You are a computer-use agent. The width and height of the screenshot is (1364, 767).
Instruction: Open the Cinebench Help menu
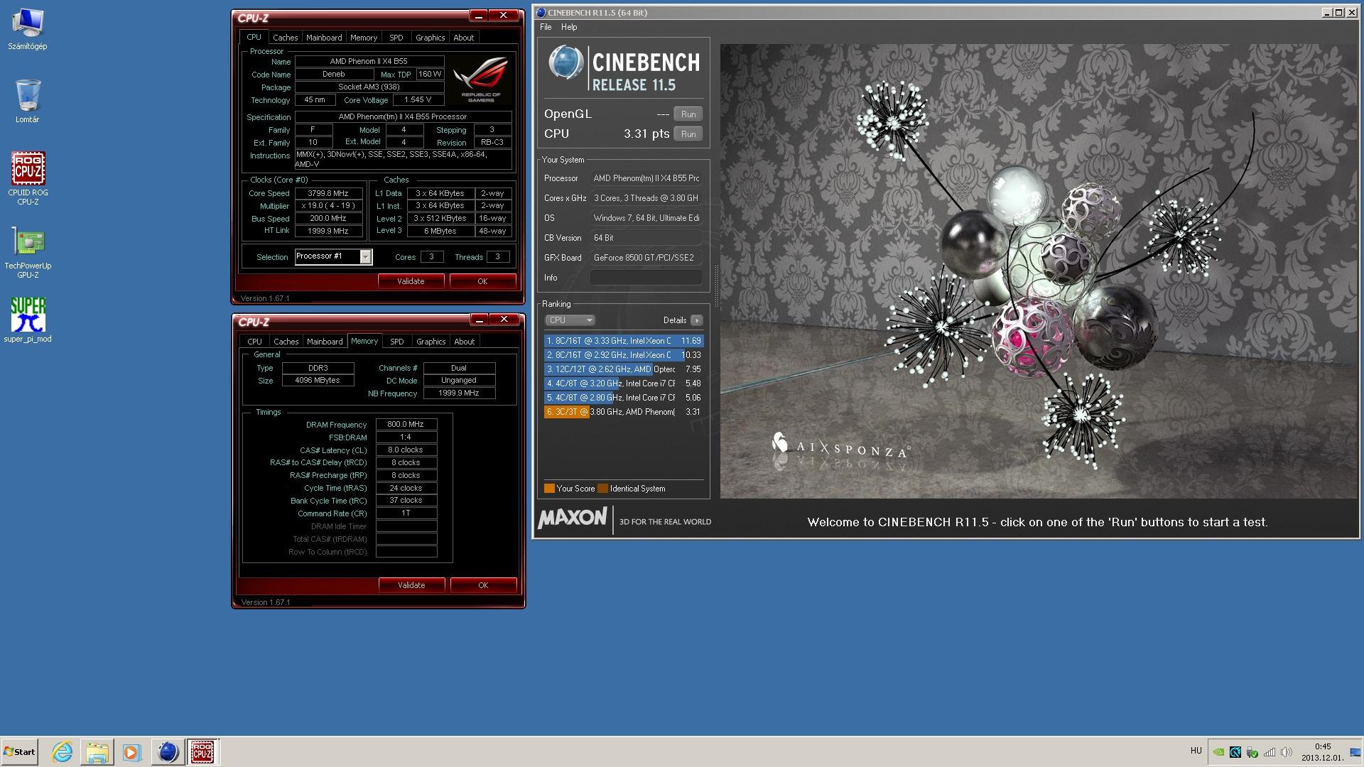click(569, 27)
